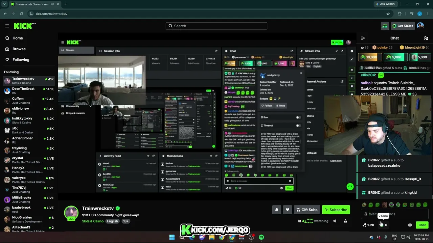Screen dimensions: 433x243
Task: Reload the Kick page
Action: click(x=21, y=13)
